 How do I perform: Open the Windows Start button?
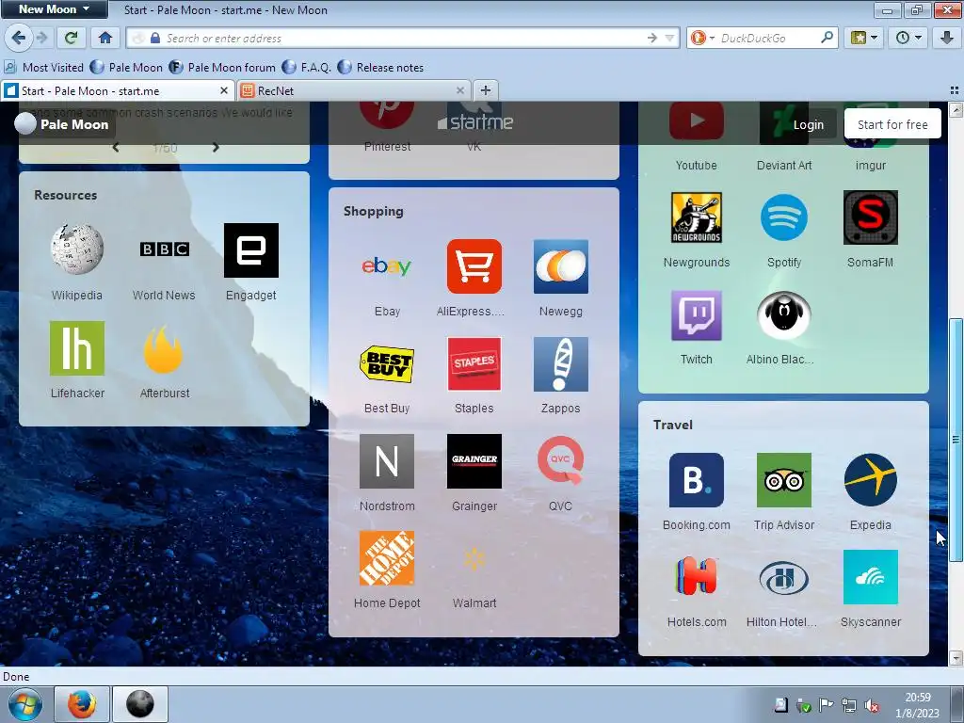pyautogui.click(x=24, y=704)
